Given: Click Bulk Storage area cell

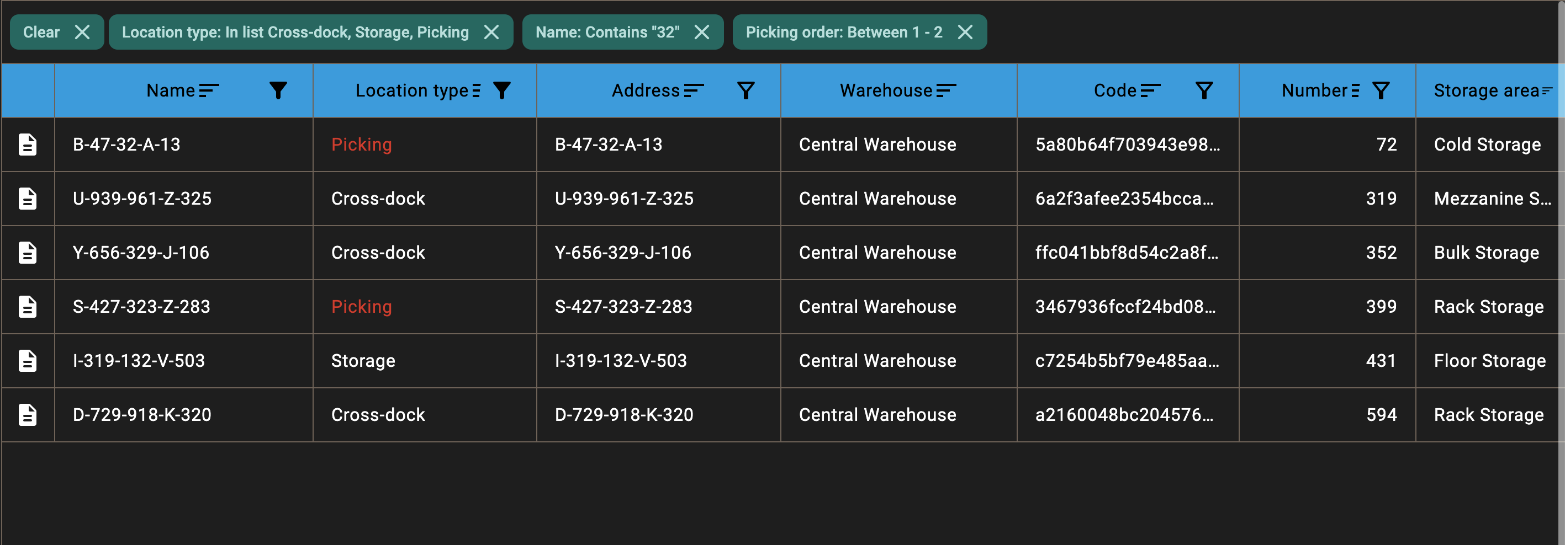Looking at the screenshot, I should 1487,253.
